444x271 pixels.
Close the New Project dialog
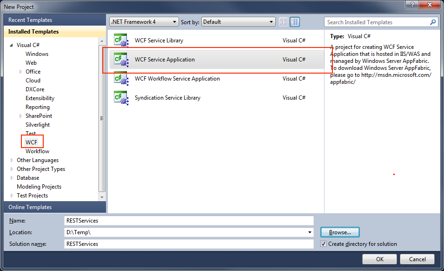pyautogui.click(x=430, y=5)
